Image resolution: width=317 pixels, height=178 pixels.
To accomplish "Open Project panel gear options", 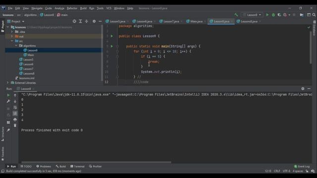I will pyautogui.click(x=94, y=21).
